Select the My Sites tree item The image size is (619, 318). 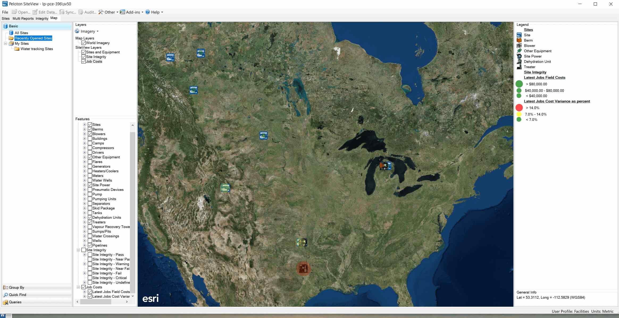pos(22,44)
